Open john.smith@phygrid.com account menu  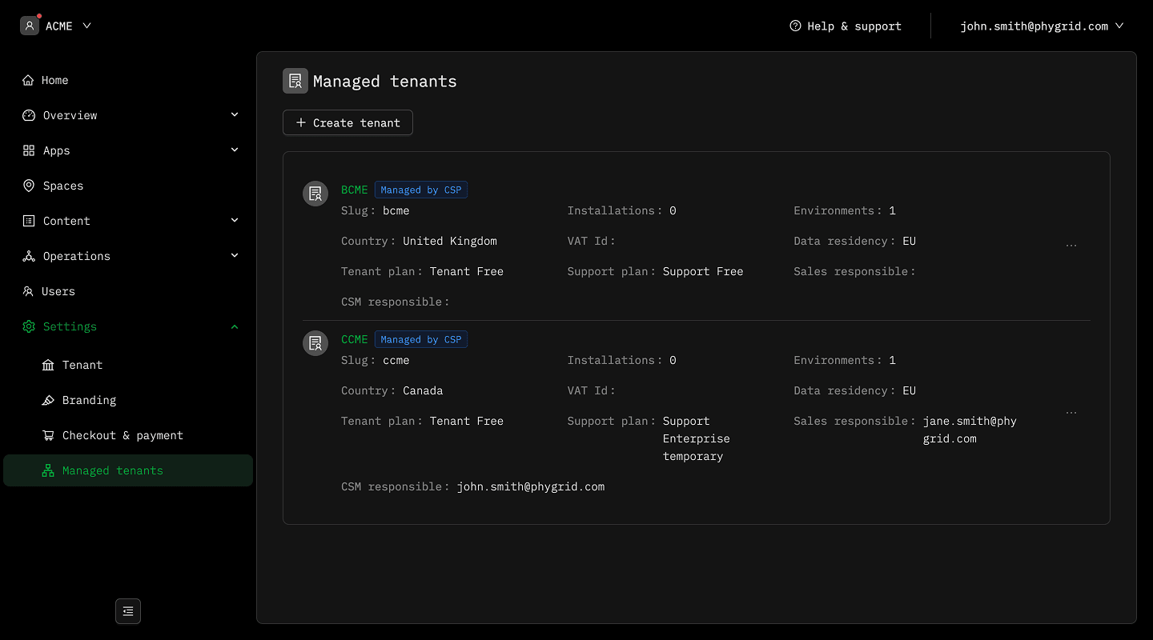pyautogui.click(x=1042, y=26)
